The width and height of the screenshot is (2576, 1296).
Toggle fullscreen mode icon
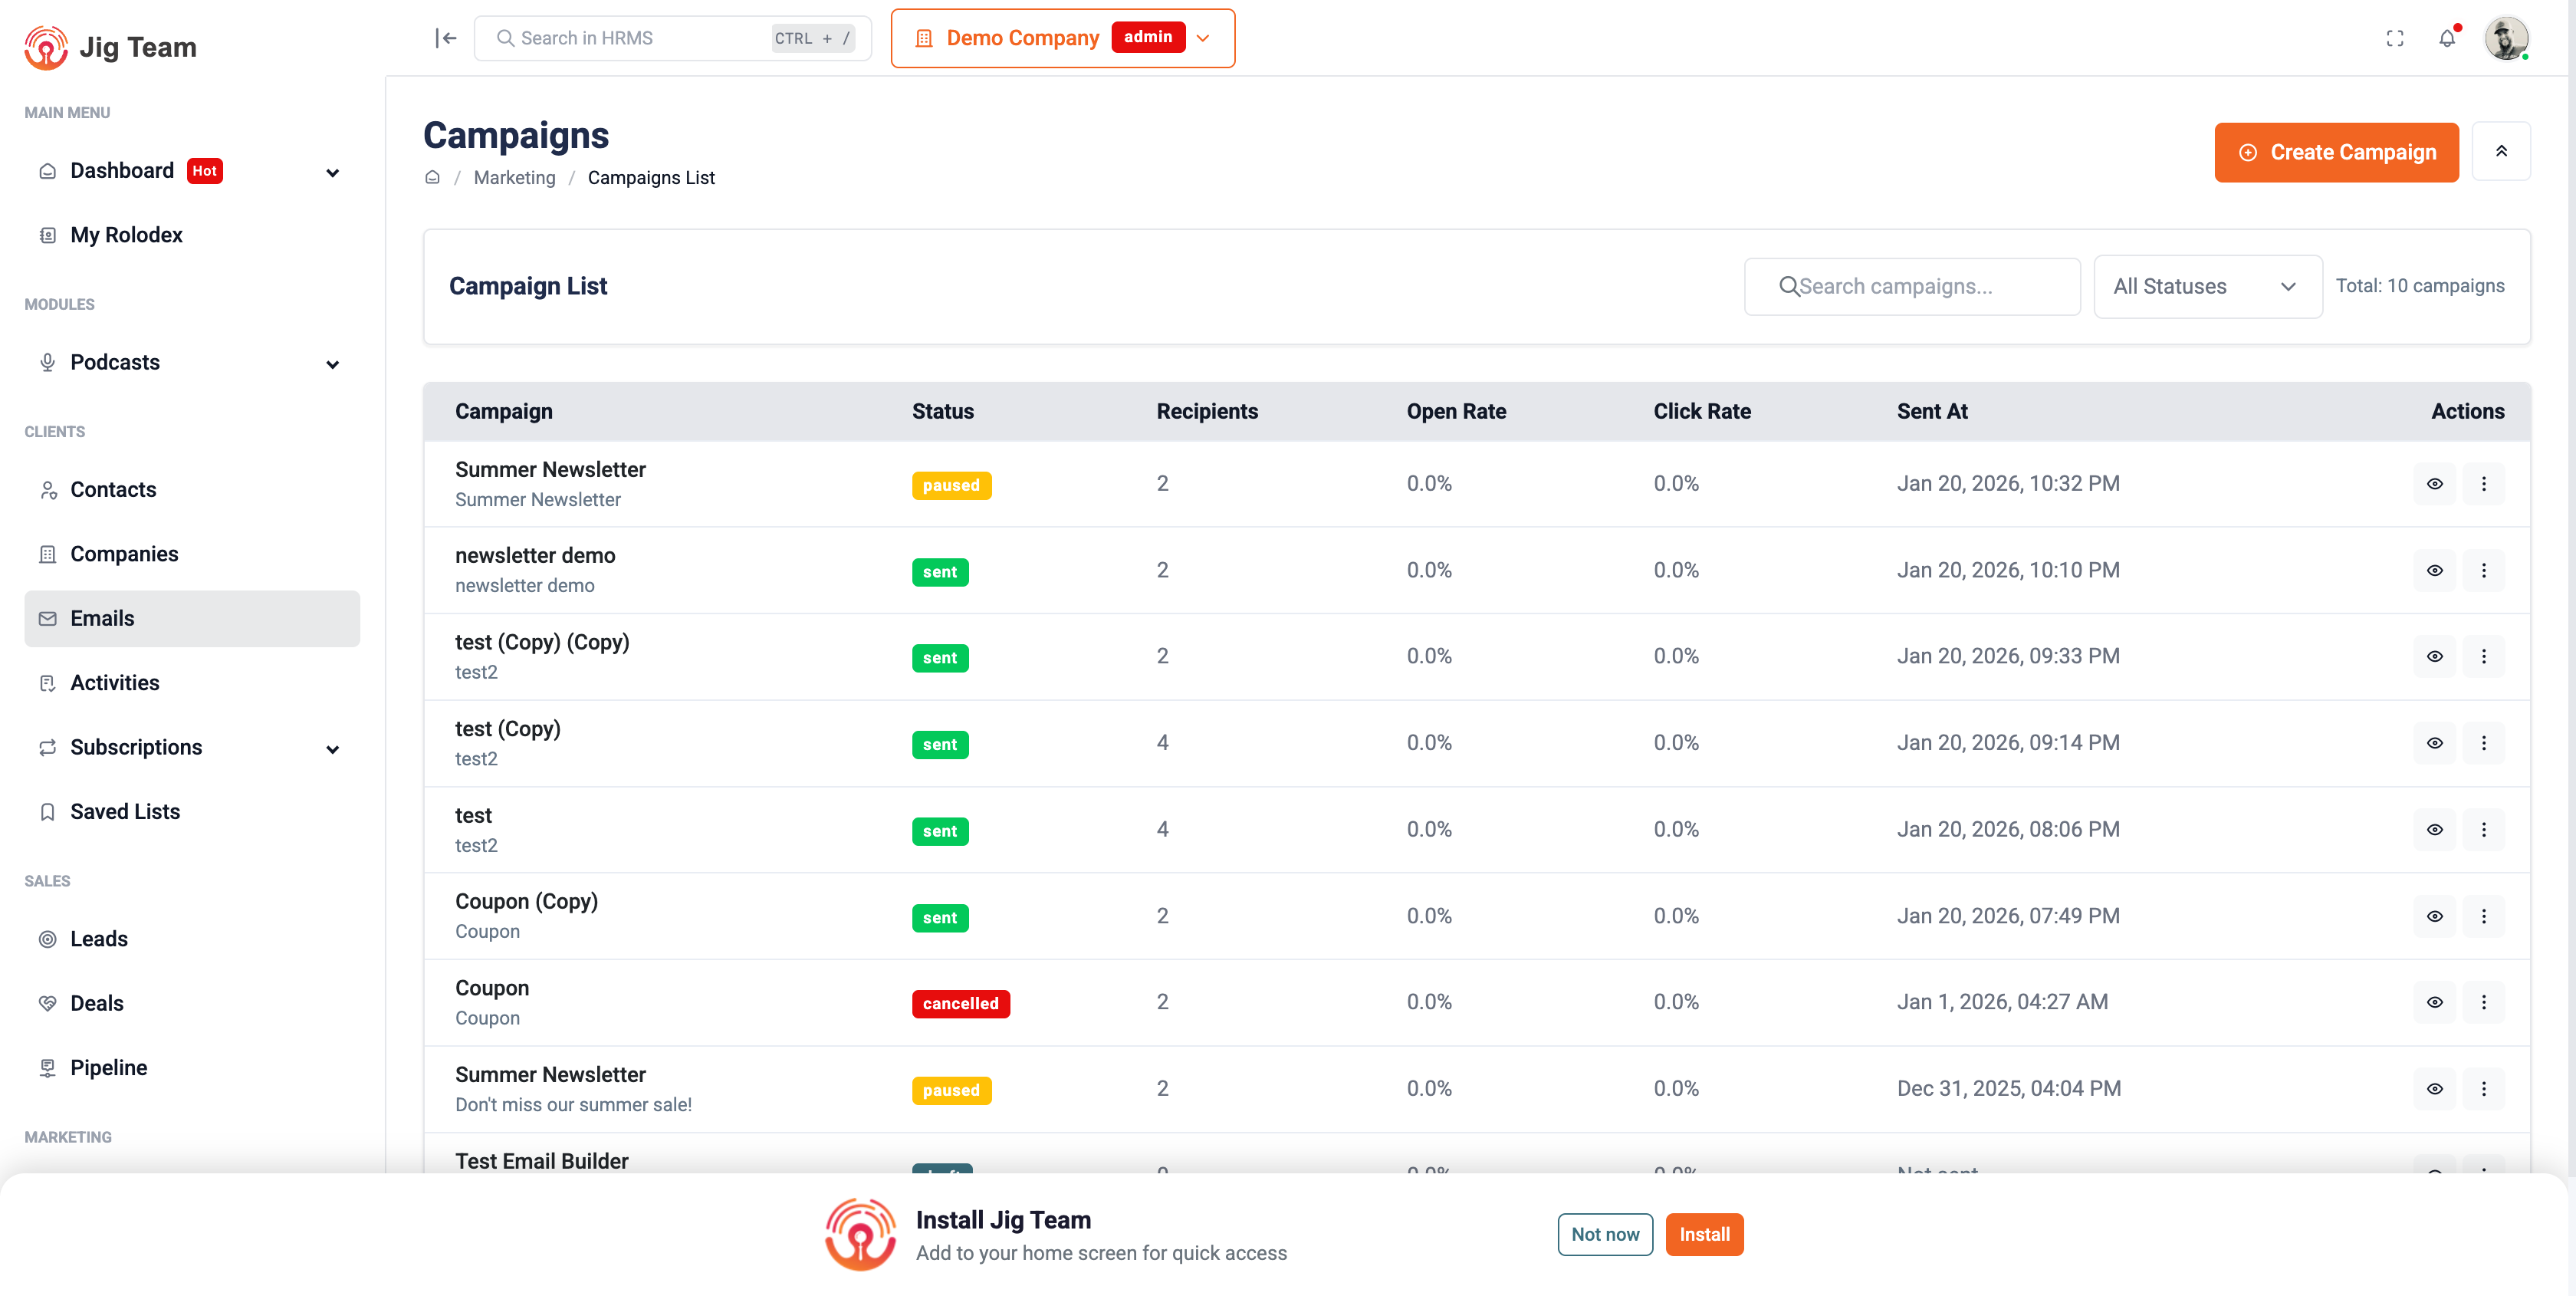point(2394,38)
